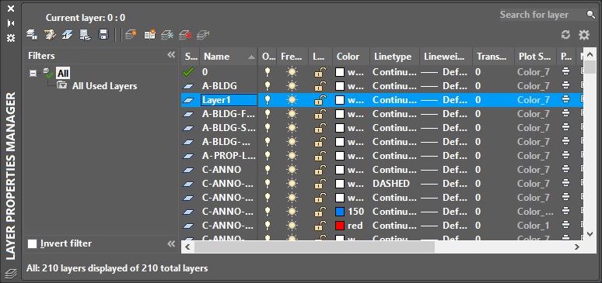Image resolution: width=602 pixels, height=283 pixels.
Task: Click the chevrons beside Invert filter
Action: (x=171, y=243)
